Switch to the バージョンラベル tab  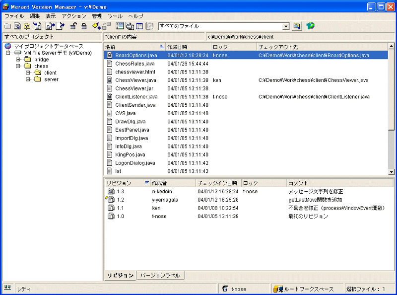point(160,275)
